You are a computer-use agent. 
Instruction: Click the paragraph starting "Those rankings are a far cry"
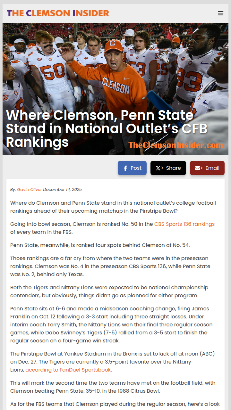pyautogui.click(x=110, y=266)
